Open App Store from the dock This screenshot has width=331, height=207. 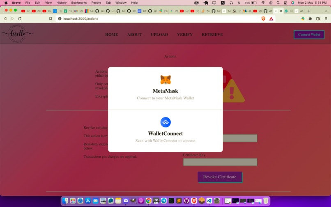click(88, 200)
